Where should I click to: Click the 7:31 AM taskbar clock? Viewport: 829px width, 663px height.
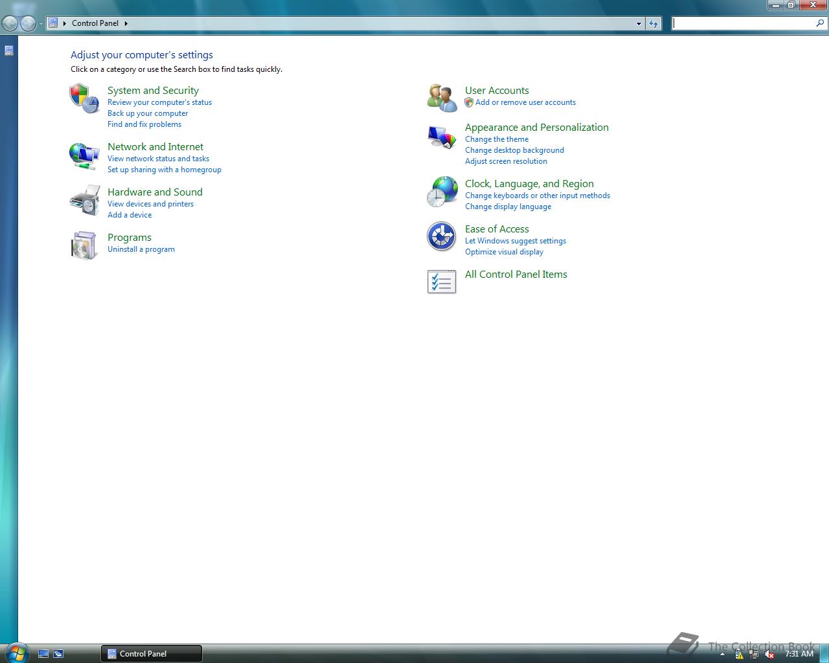(799, 654)
